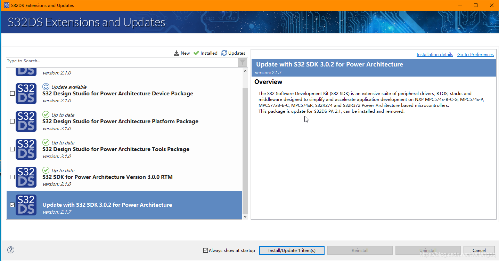Click S32DS icon of Tools Package
The width and height of the screenshot is (499, 261).
click(x=26, y=149)
